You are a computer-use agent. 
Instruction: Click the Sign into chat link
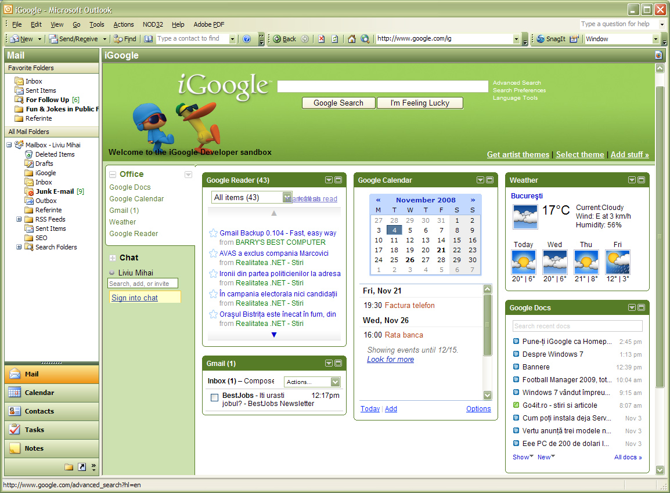click(x=135, y=298)
